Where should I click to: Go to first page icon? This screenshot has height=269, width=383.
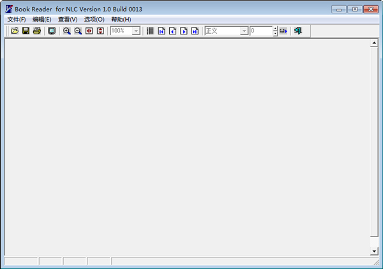161,31
